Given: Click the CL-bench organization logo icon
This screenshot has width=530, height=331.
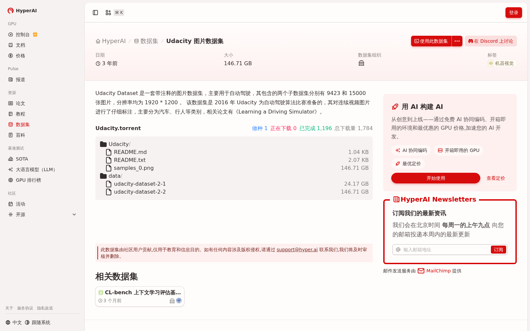Looking at the screenshot, I should point(179,301).
